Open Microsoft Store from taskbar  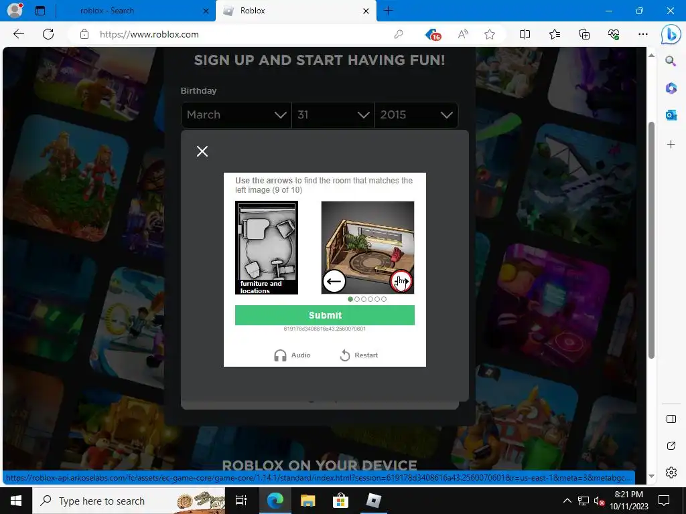tap(340, 501)
